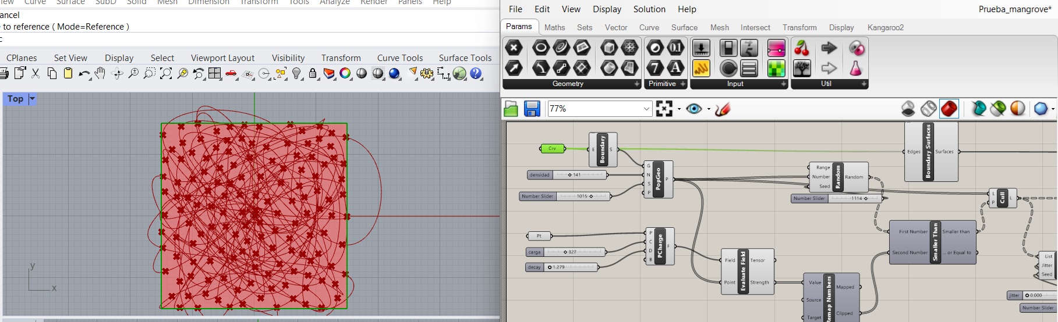The image size is (1058, 322).
Task: Toggle the wireframe preview mode button
Action: click(x=929, y=109)
